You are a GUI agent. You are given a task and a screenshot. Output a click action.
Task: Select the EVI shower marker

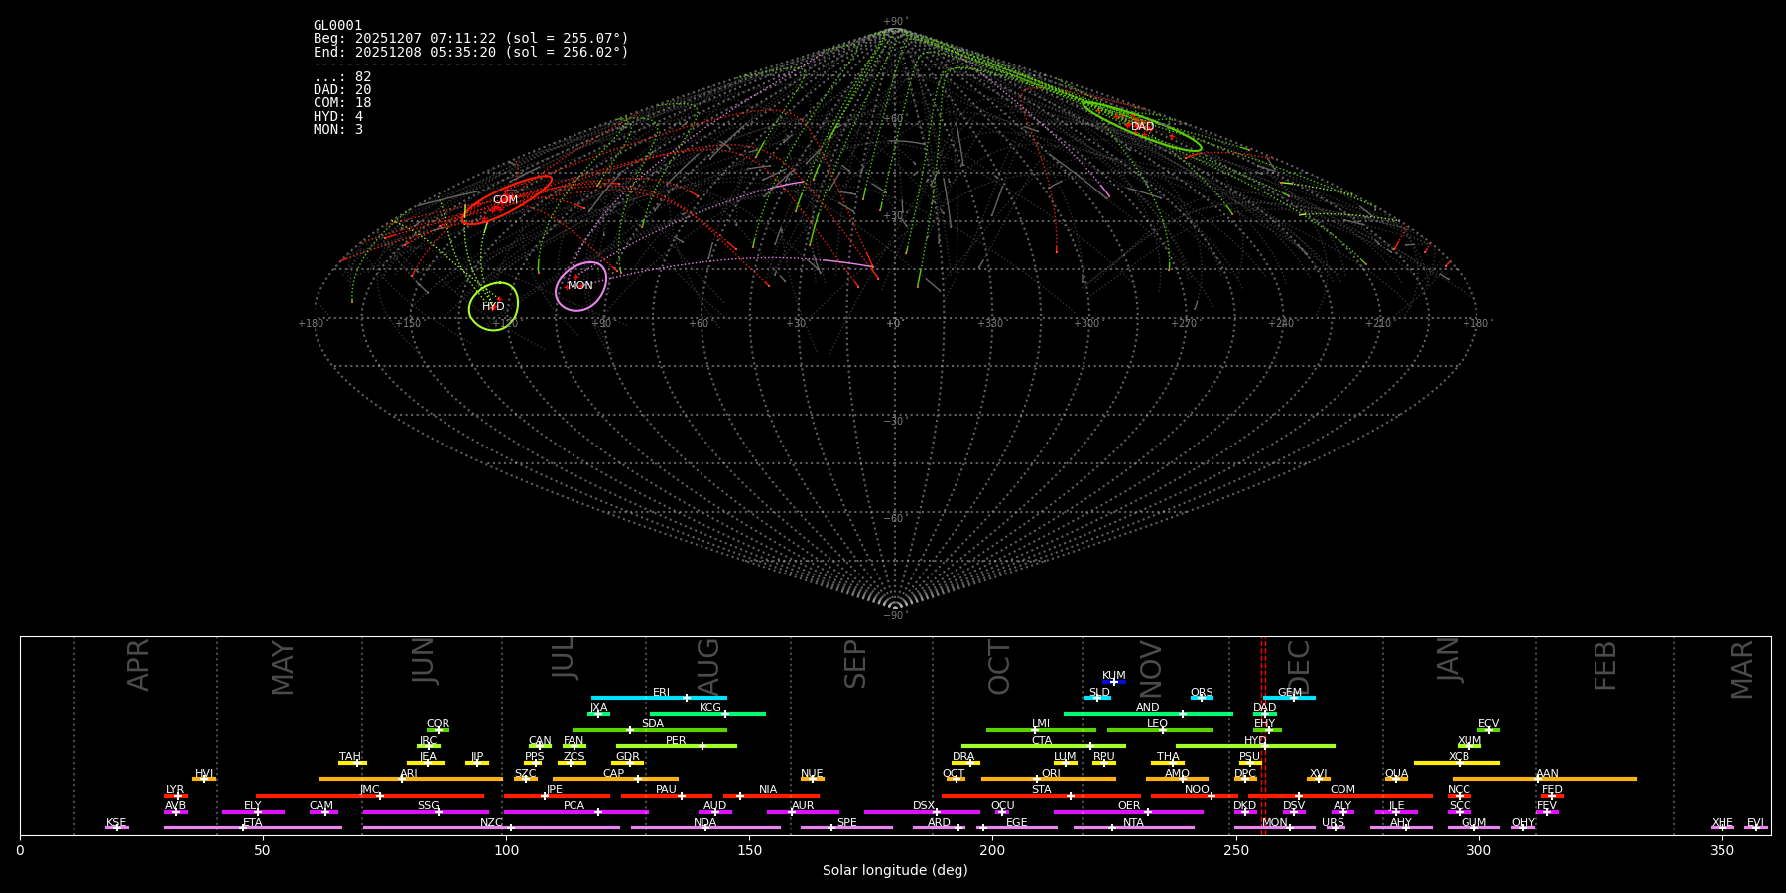[x=1755, y=828]
